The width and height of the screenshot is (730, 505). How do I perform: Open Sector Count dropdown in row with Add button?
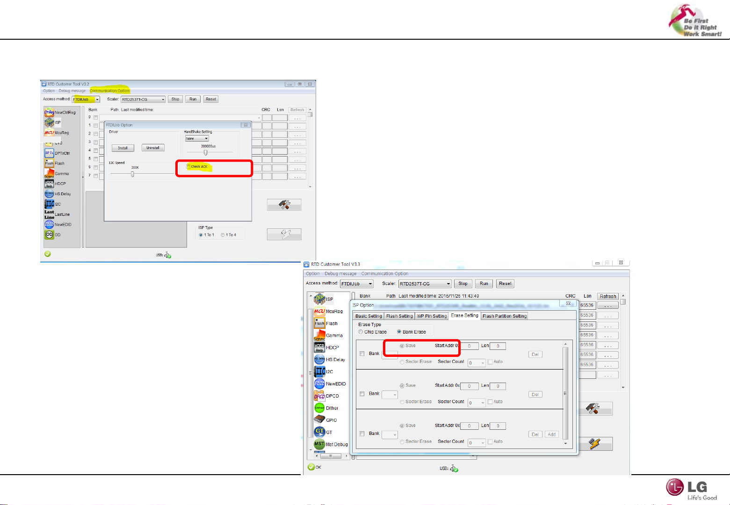477,442
